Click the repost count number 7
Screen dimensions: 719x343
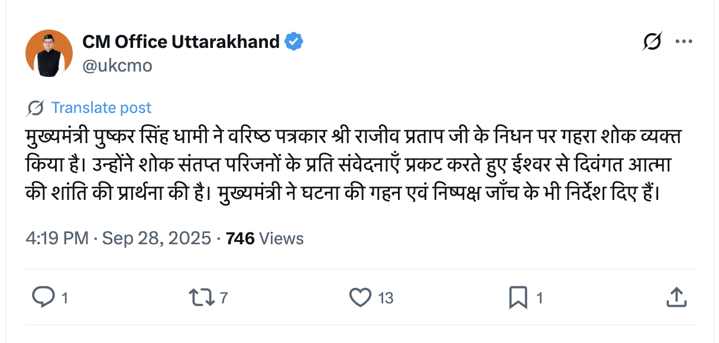tap(224, 298)
